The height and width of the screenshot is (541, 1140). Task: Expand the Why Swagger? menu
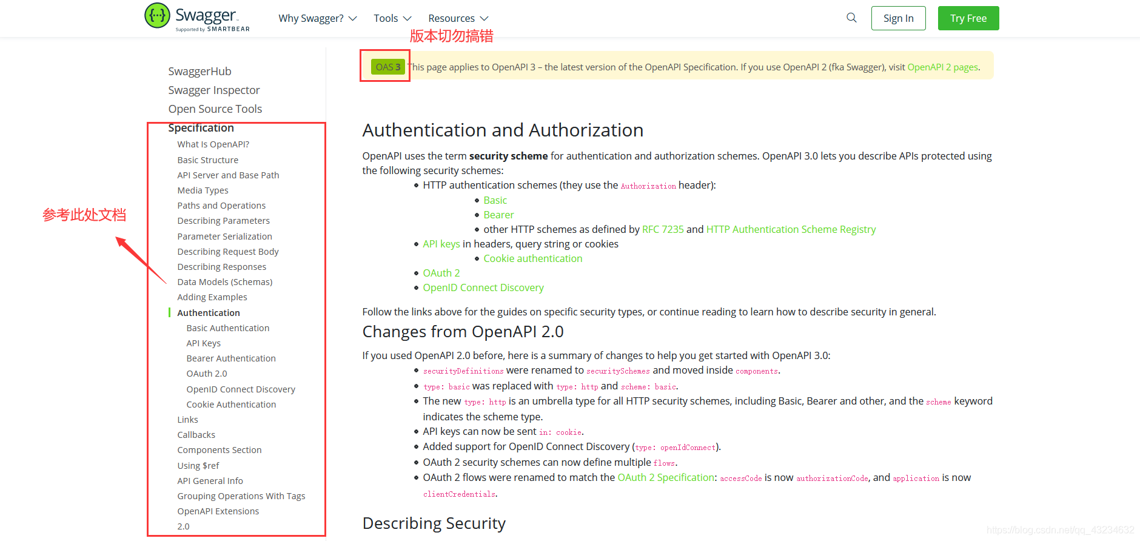tap(318, 18)
